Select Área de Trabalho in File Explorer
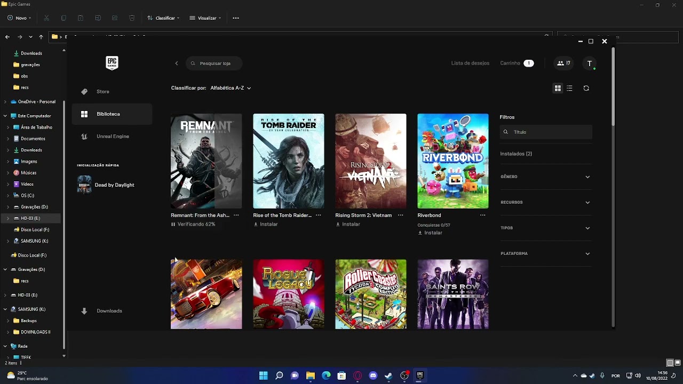683x384 pixels. point(32,127)
